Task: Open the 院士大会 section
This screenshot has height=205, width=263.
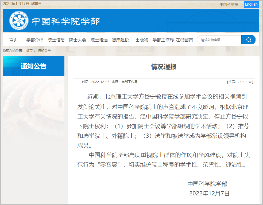Action: (77, 40)
